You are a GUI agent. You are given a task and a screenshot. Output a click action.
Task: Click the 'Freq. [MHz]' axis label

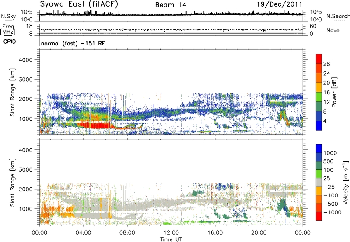pos(8,29)
